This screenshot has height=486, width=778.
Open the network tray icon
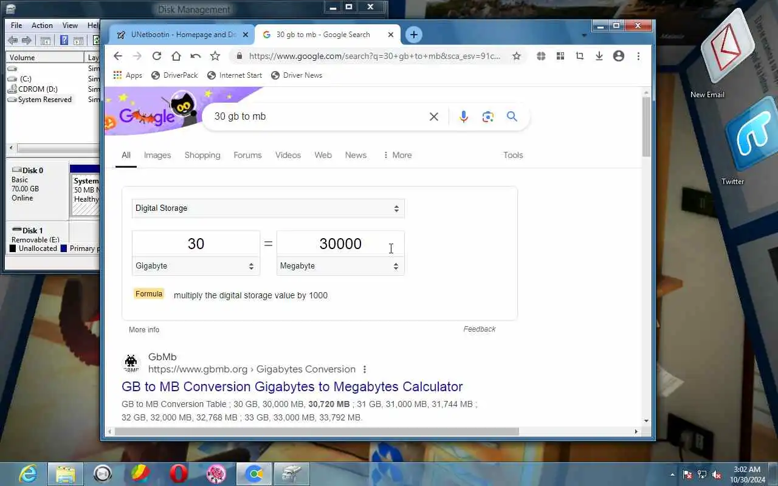702,474
